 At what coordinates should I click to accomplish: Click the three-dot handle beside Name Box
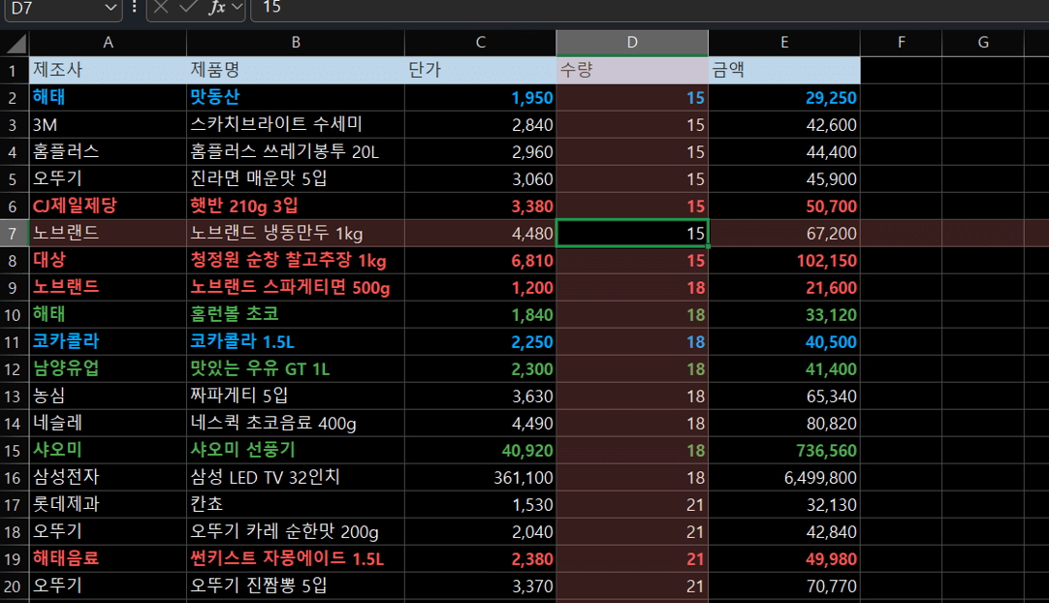point(134,7)
